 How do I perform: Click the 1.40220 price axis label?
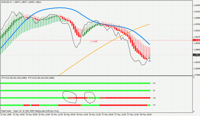pyautogui.click(x=197, y=12)
